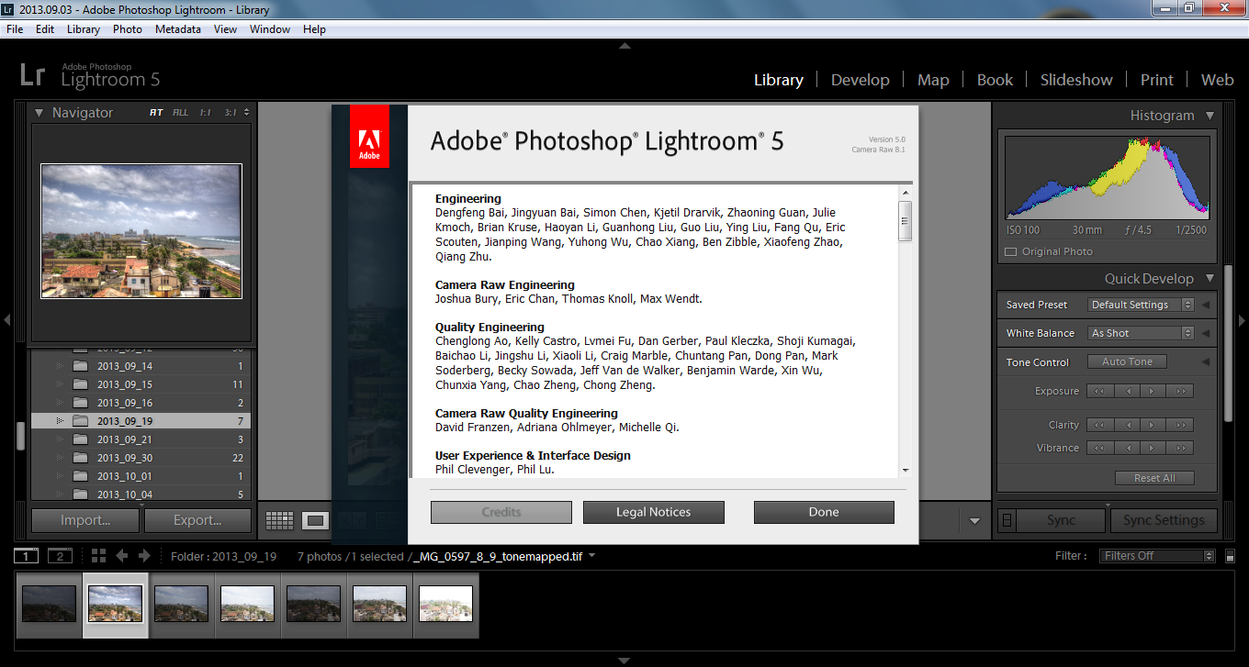Viewport: 1249px width, 667px height.
Task: Go forward using the right arrow in filmstrip bar
Action: point(144,556)
